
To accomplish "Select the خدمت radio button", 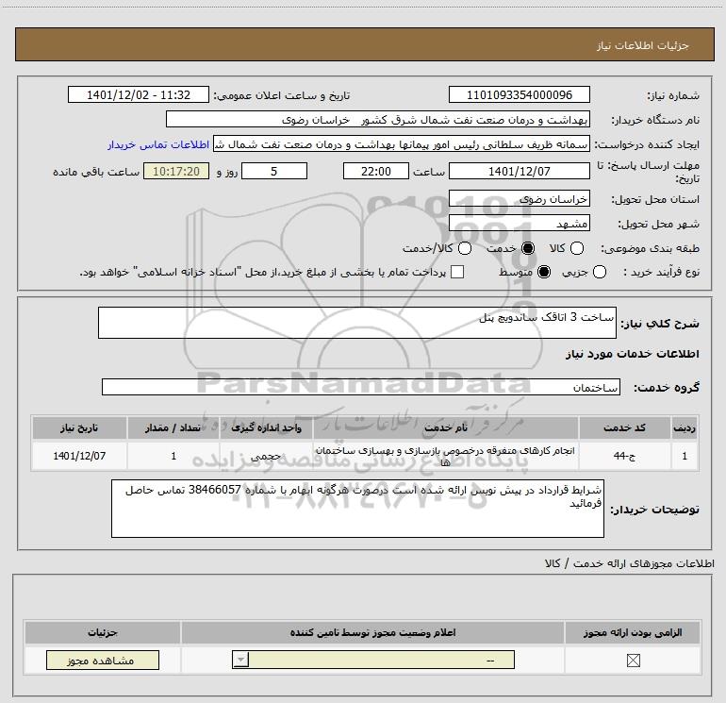I will pyautogui.click(x=528, y=248).
